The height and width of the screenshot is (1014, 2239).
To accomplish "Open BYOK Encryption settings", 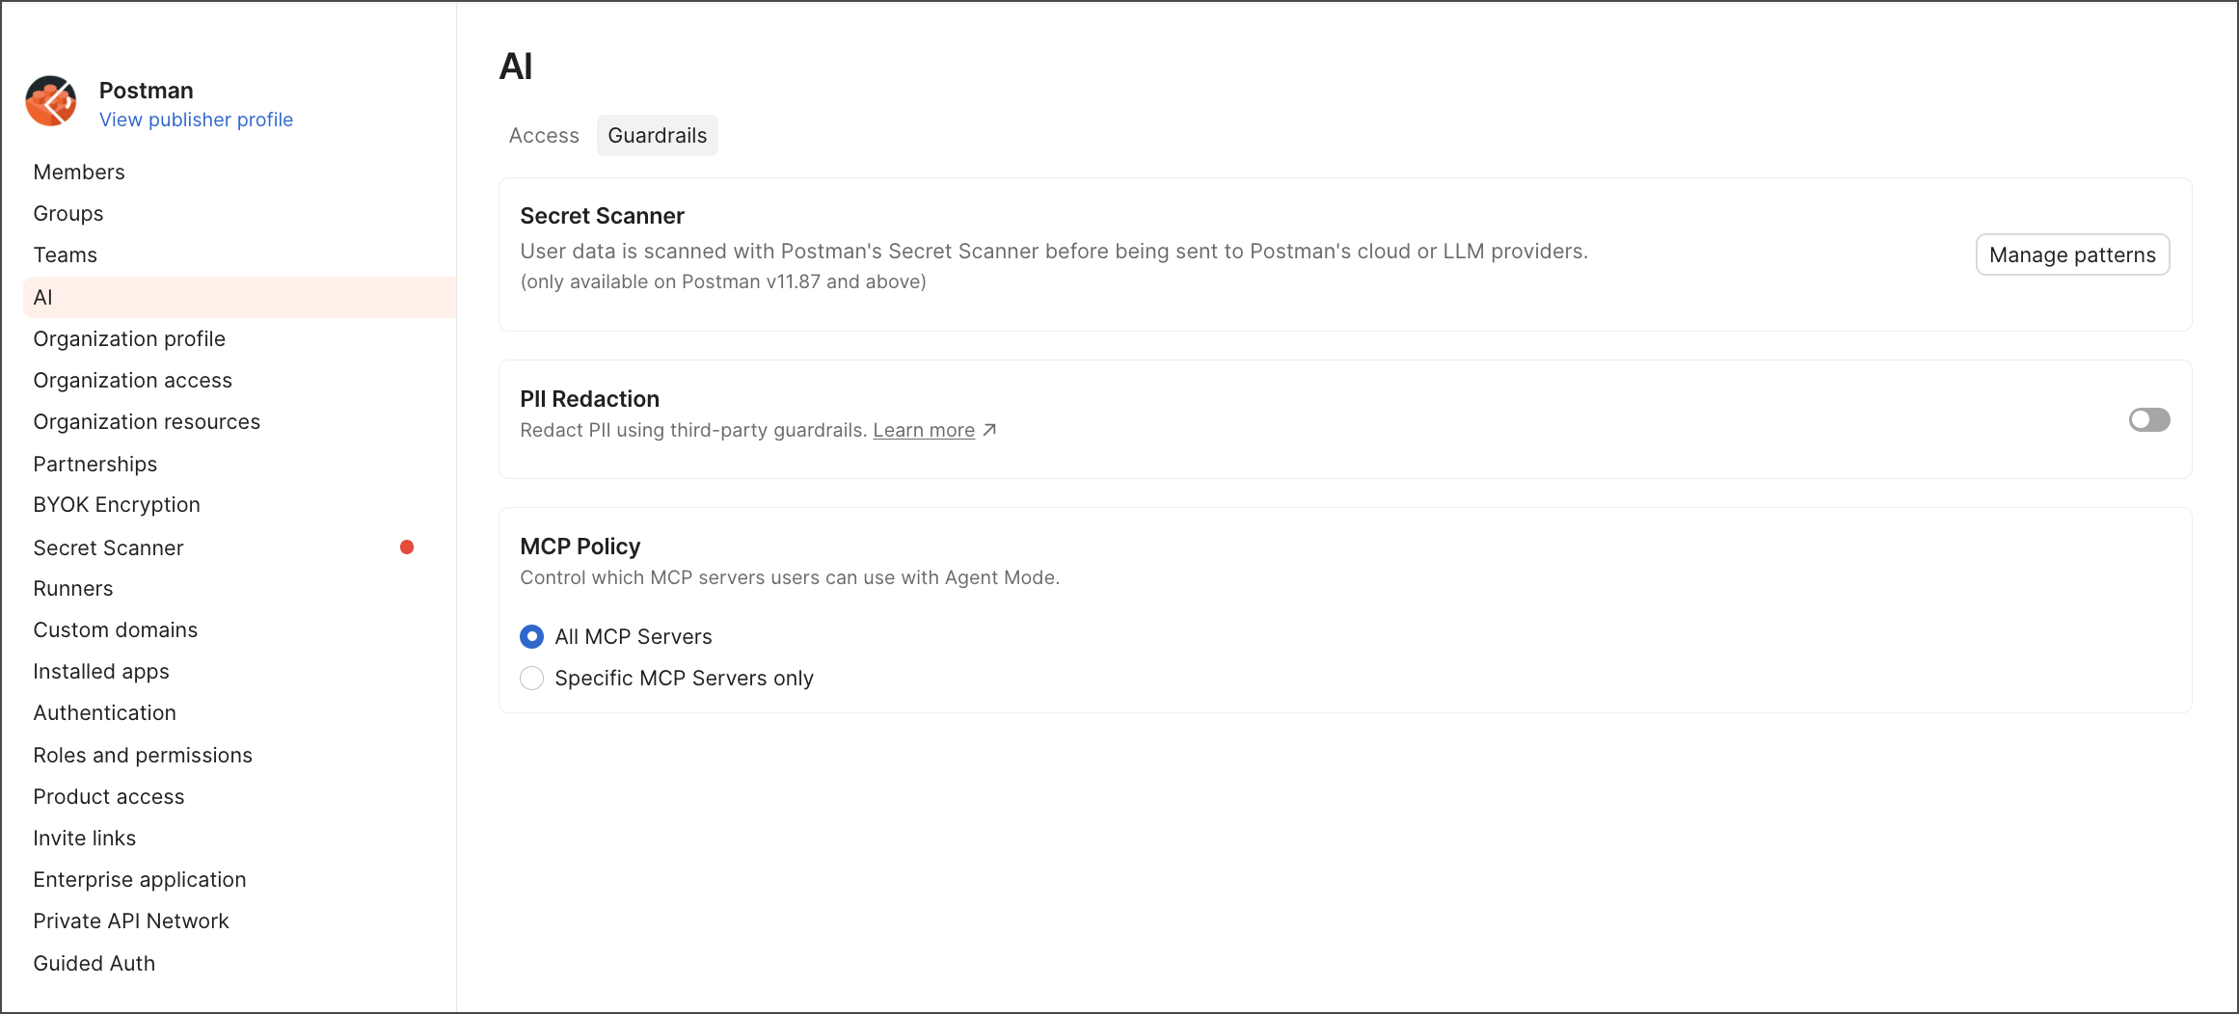I will point(117,505).
